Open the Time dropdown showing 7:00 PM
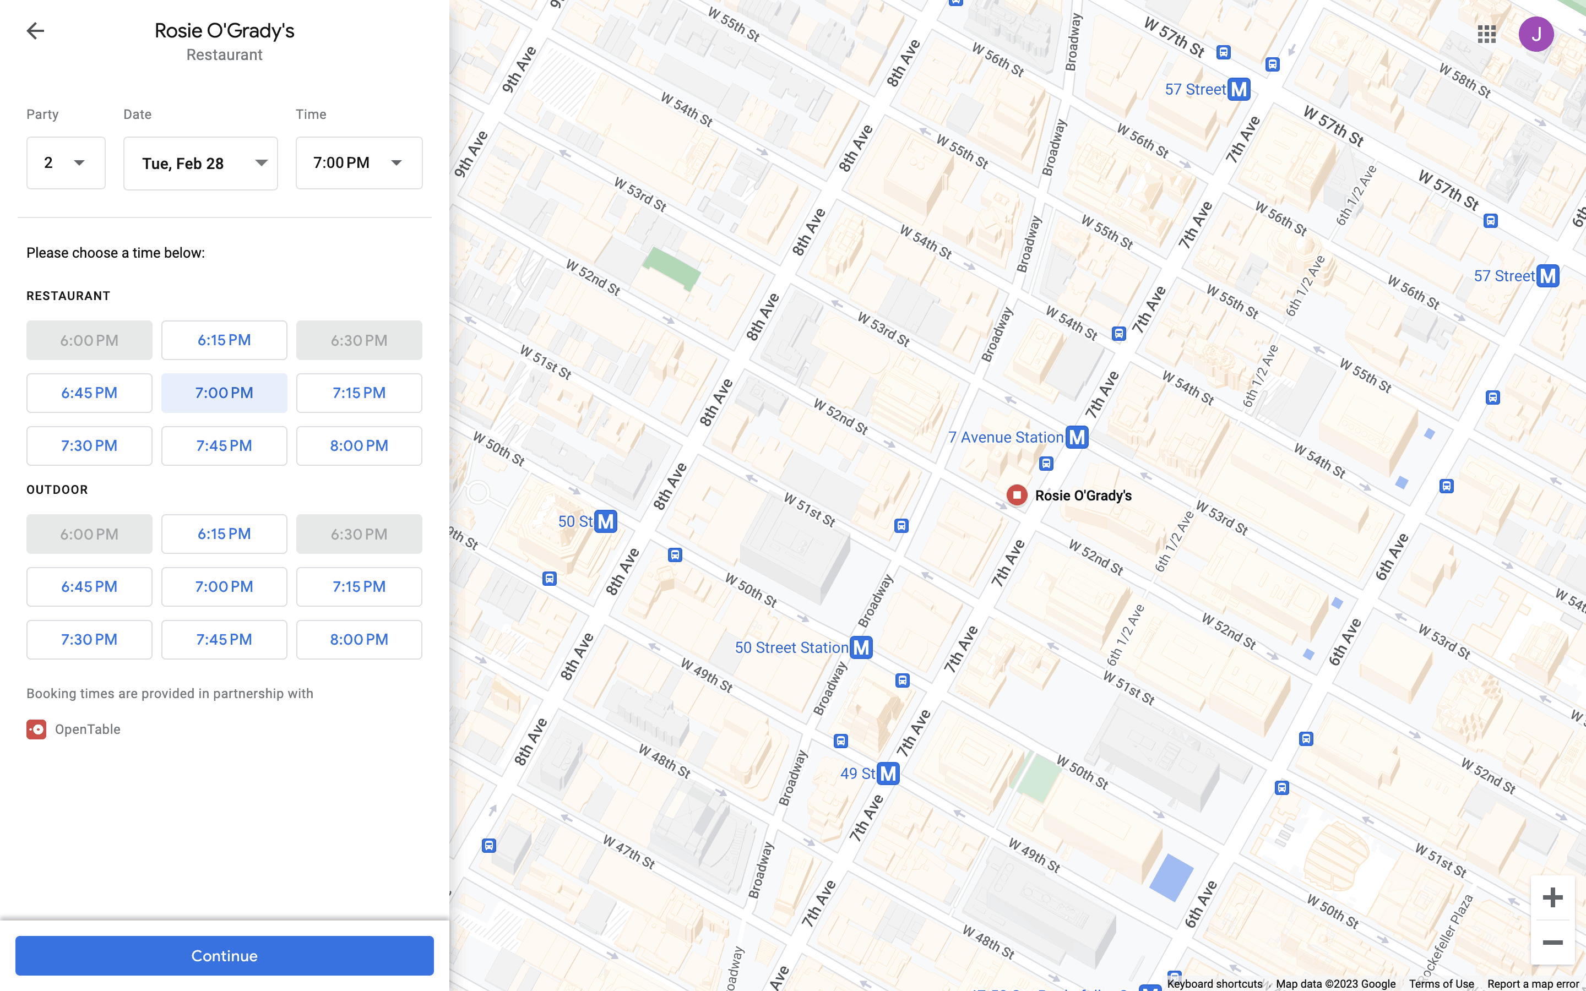 [359, 162]
